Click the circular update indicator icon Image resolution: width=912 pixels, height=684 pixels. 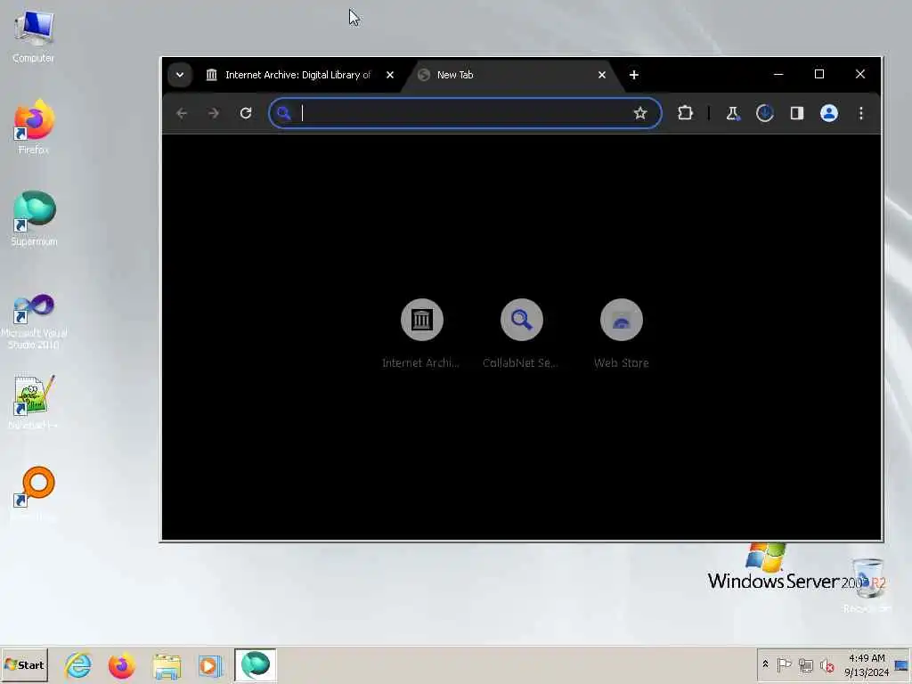click(x=764, y=113)
